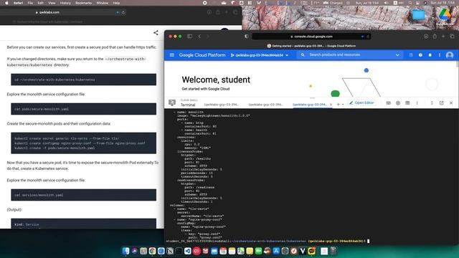Open the View menu
This screenshot has width=459, height=258.
[x=52, y=3]
